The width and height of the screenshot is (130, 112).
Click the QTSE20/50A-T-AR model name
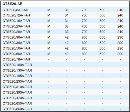point(16,48)
